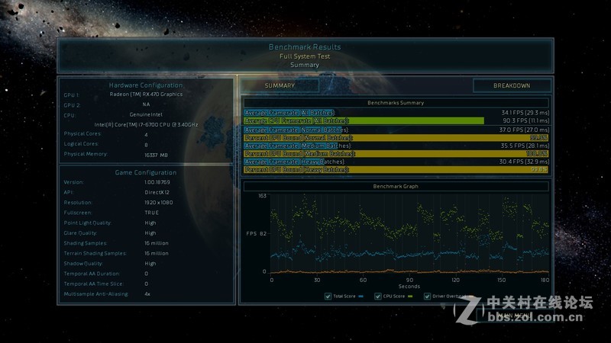611x343 pixels.
Task: Select the 35.5 FPS (28.1 ms) value
Action: coord(525,146)
